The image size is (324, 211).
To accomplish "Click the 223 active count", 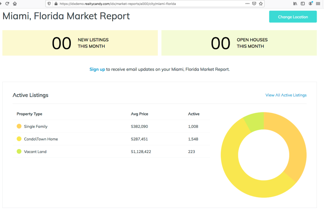I will tap(191, 151).
